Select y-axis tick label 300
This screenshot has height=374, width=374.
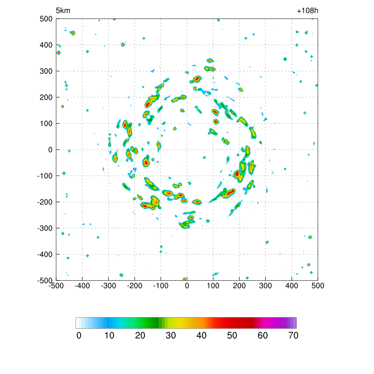coord(46,71)
